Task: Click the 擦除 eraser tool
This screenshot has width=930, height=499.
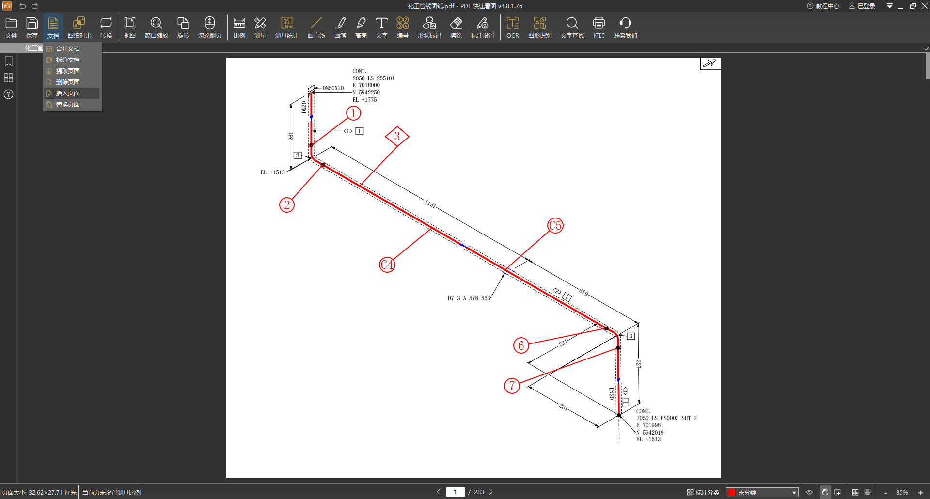Action: [x=456, y=28]
